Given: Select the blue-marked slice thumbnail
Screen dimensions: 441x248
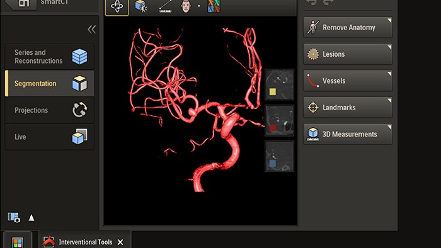Looking at the screenshot, I should pos(279,156).
